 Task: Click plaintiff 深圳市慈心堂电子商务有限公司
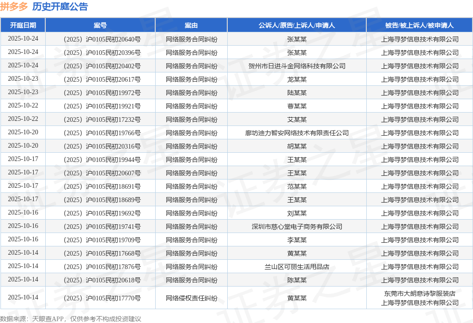[x=297, y=227]
